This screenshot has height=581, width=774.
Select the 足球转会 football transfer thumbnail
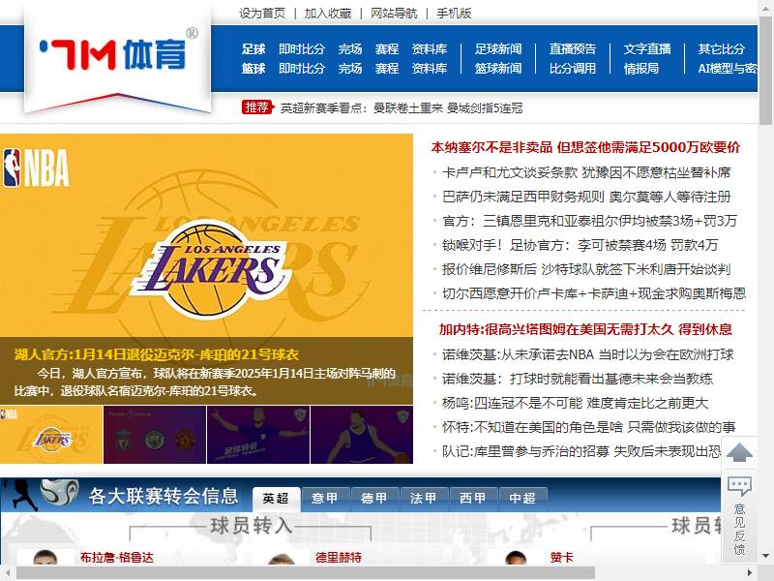(258, 435)
